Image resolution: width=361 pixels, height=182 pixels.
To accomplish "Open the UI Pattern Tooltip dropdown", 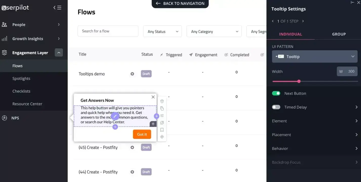I will coord(314,56).
